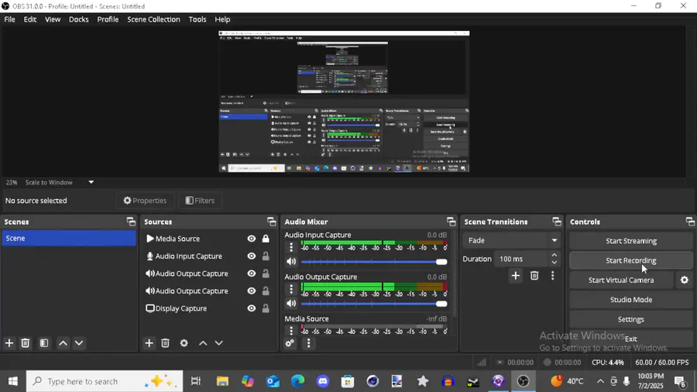Delete selected source with trash icon

pyautogui.click(x=166, y=343)
